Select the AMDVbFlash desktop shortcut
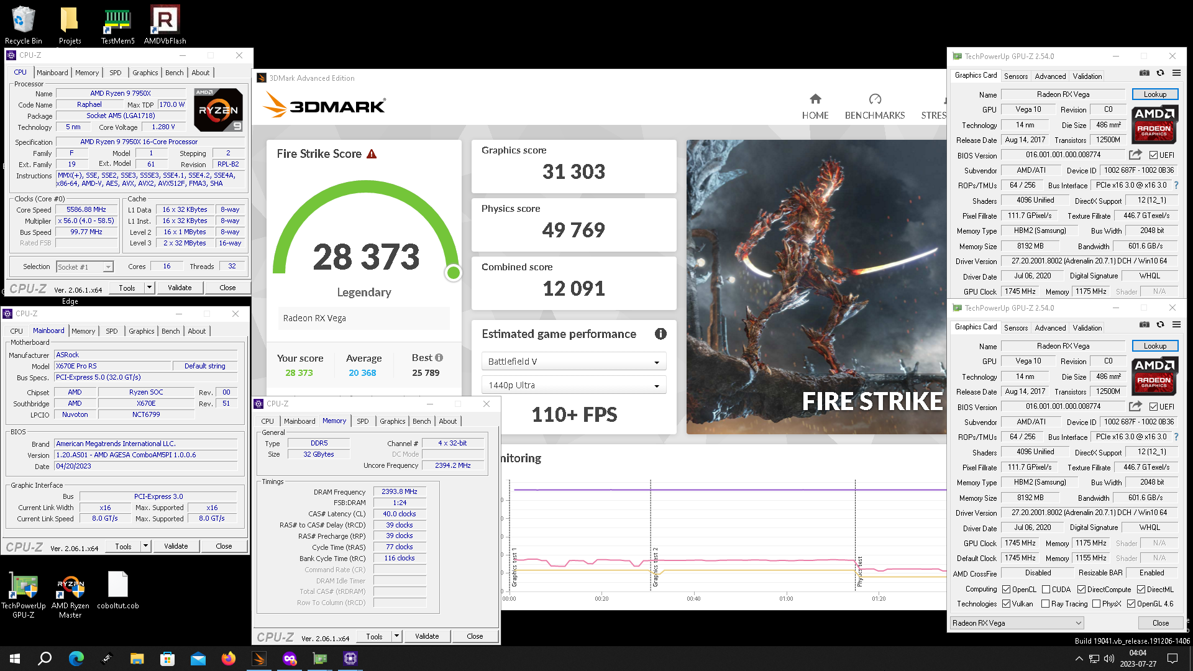1193x671 pixels. click(165, 25)
